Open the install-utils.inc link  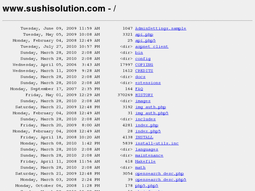click(157, 143)
